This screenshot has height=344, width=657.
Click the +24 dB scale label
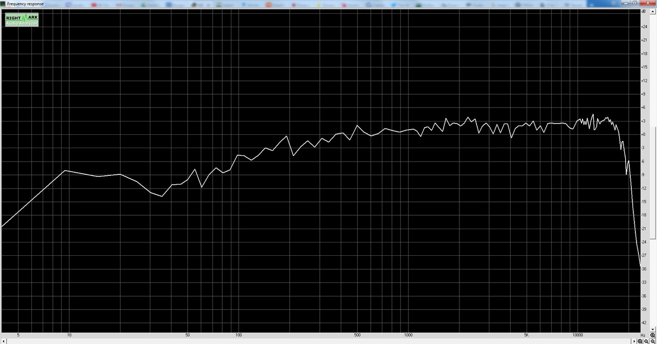coord(645,27)
